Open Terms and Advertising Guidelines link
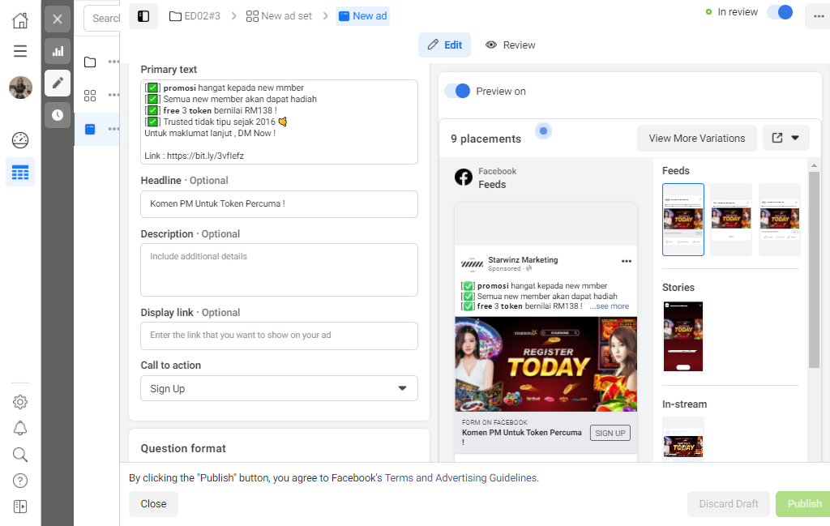 pos(460,478)
